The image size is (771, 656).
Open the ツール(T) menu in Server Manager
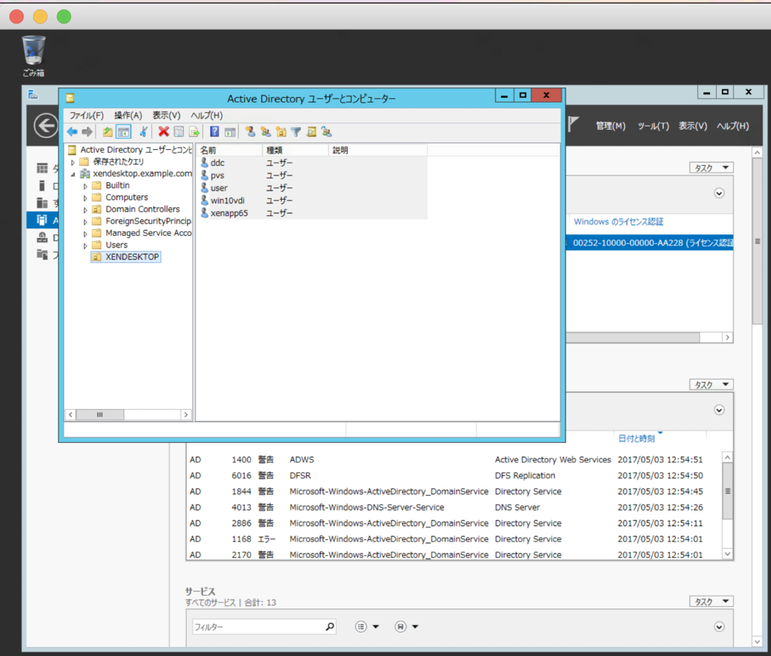pyautogui.click(x=654, y=126)
